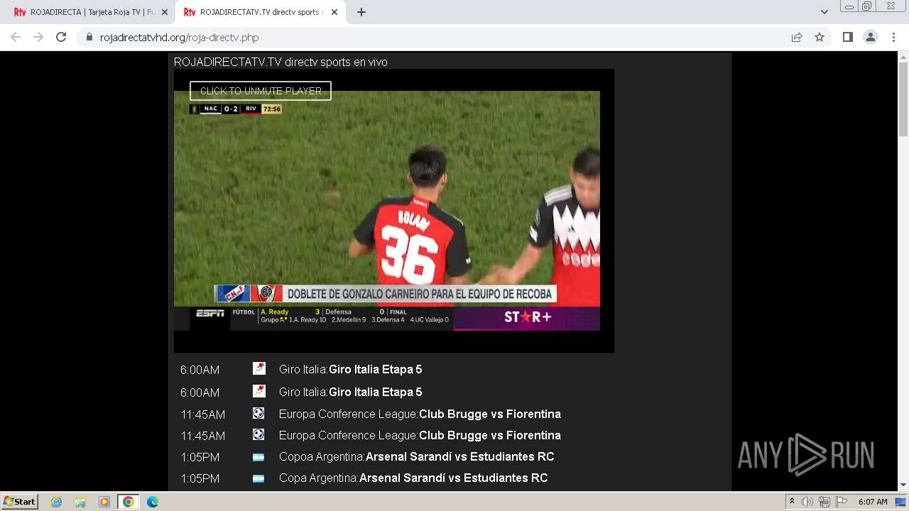This screenshot has width=909, height=511.
Task: Open the Windows Start menu
Action: [x=20, y=501]
